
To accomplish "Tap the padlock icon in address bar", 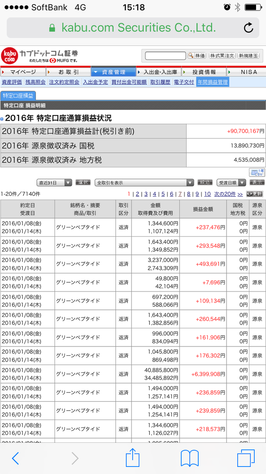I will 52,28.
